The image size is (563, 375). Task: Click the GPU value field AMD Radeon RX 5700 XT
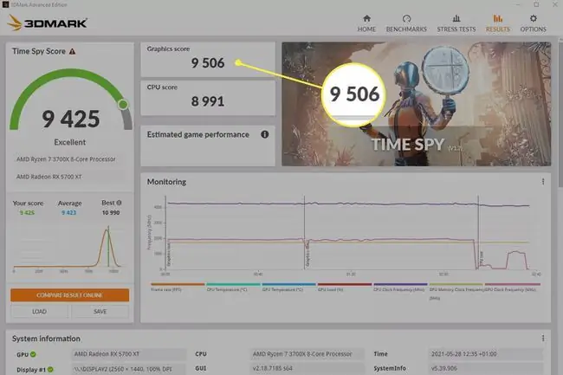(x=129, y=354)
